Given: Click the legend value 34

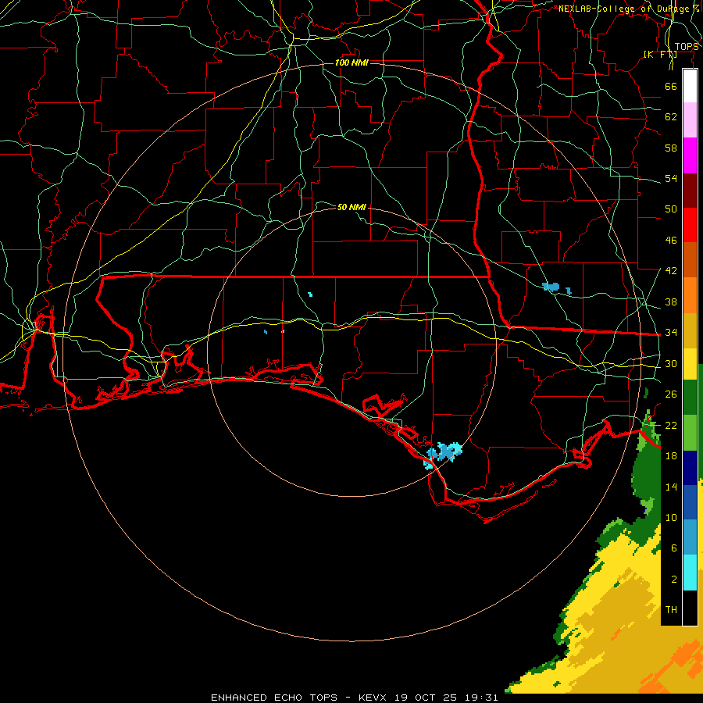Looking at the screenshot, I should pyautogui.click(x=671, y=333).
